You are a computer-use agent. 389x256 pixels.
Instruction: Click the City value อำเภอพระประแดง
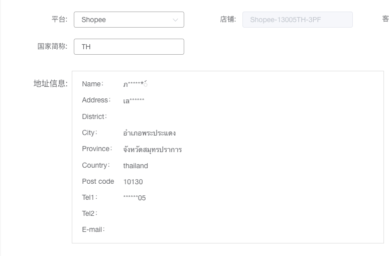coord(149,133)
